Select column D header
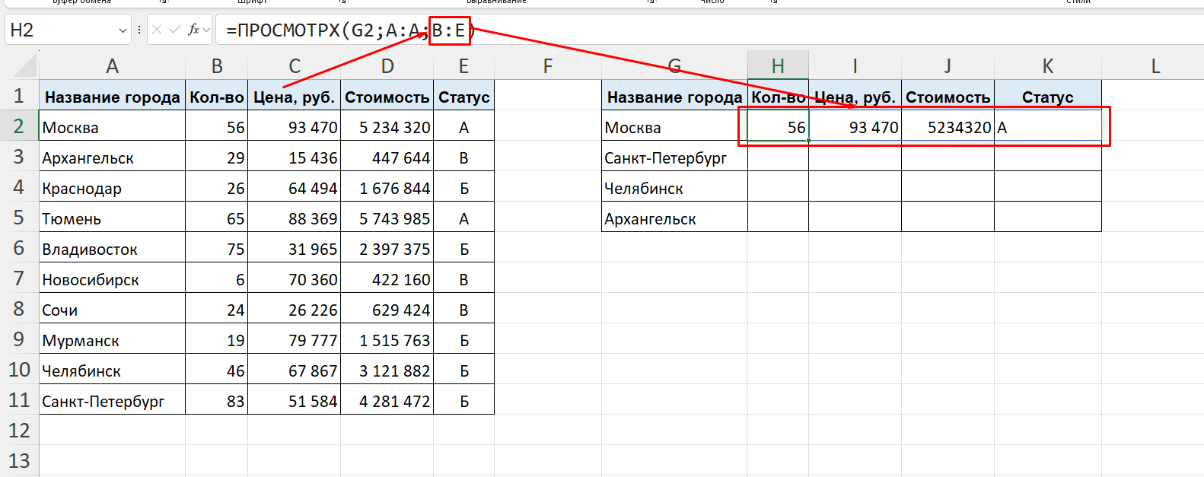1204x477 pixels. [x=387, y=66]
